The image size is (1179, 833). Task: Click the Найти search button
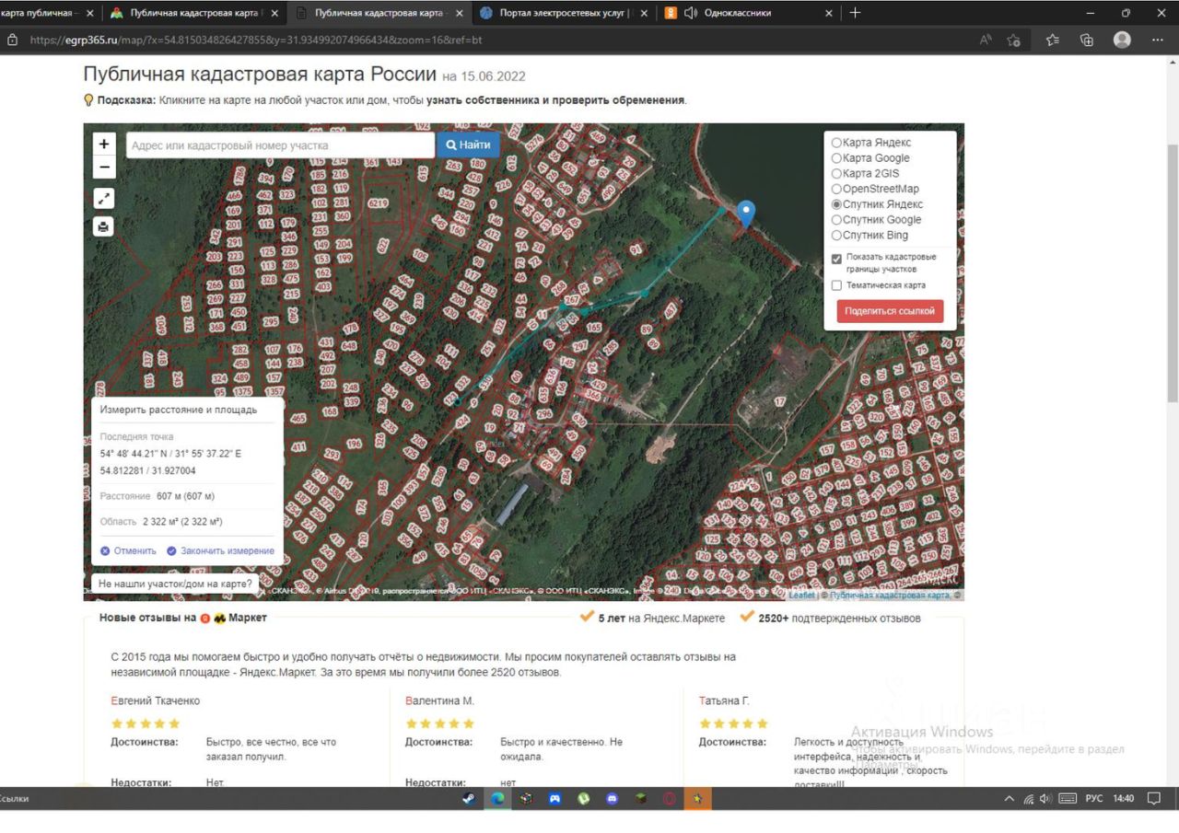click(x=468, y=145)
